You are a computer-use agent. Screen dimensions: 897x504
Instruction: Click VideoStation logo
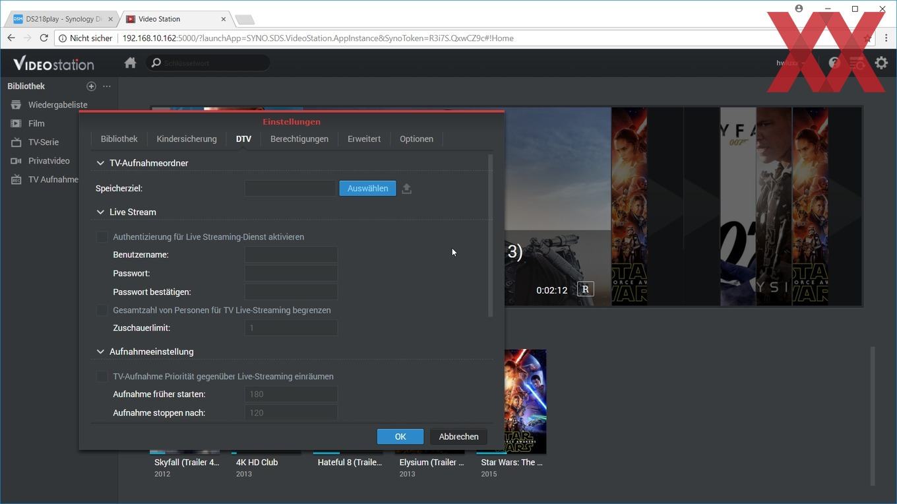tap(53, 63)
